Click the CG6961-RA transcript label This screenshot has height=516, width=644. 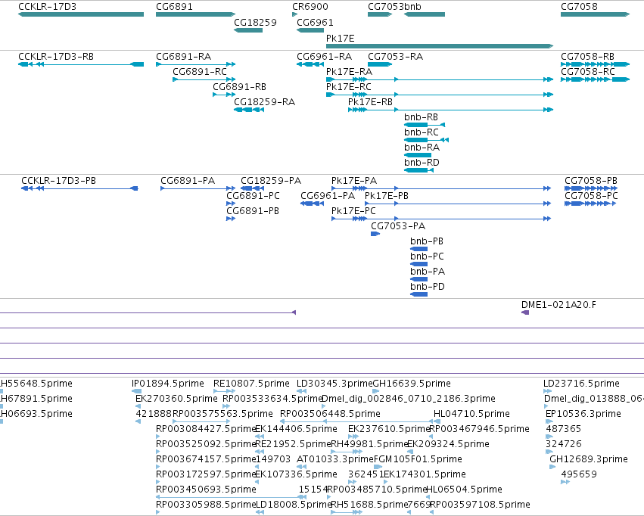tap(325, 57)
